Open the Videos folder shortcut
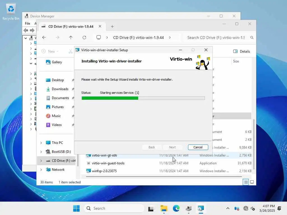Viewport: 287px width, 215px height. pyautogui.click(x=54, y=125)
